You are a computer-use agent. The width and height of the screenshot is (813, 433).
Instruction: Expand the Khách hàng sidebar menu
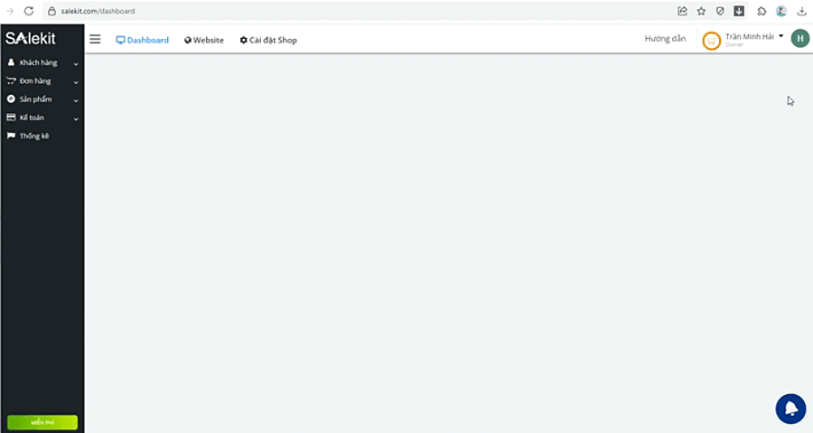[x=42, y=62]
